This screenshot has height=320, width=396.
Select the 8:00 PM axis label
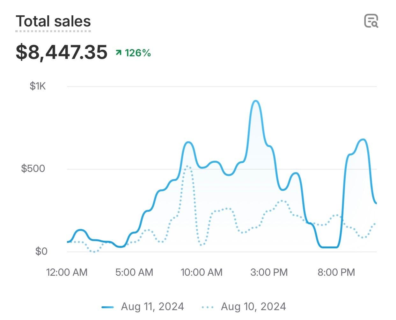pos(336,273)
